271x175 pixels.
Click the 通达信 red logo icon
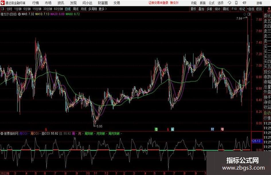pyautogui.click(x=2, y=3)
